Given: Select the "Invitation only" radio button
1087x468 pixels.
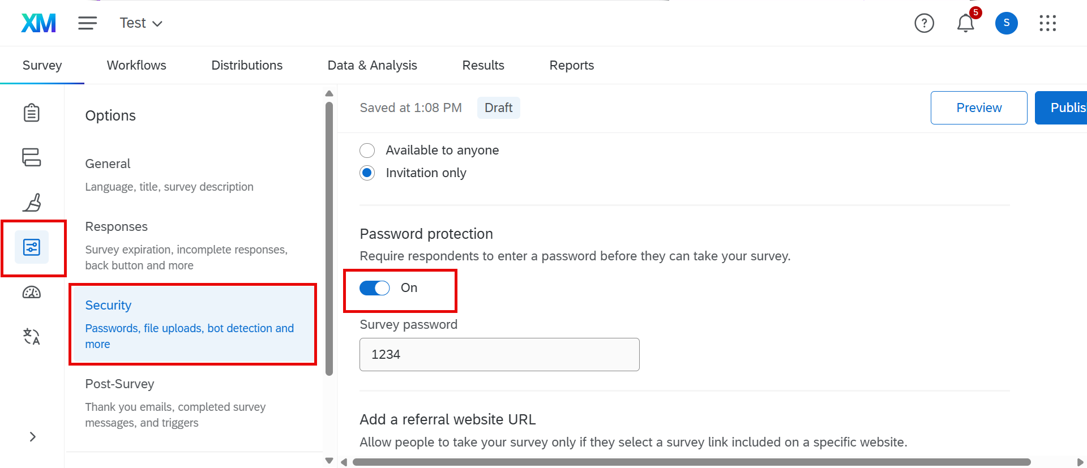Looking at the screenshot, I should [x=367, y=173].
